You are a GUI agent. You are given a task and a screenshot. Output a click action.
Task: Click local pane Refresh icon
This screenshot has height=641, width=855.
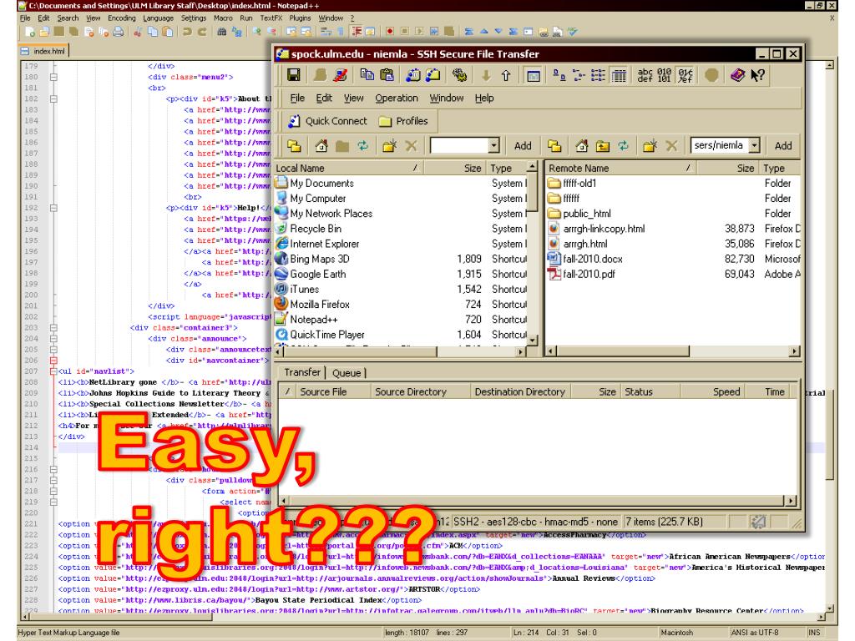362,145
